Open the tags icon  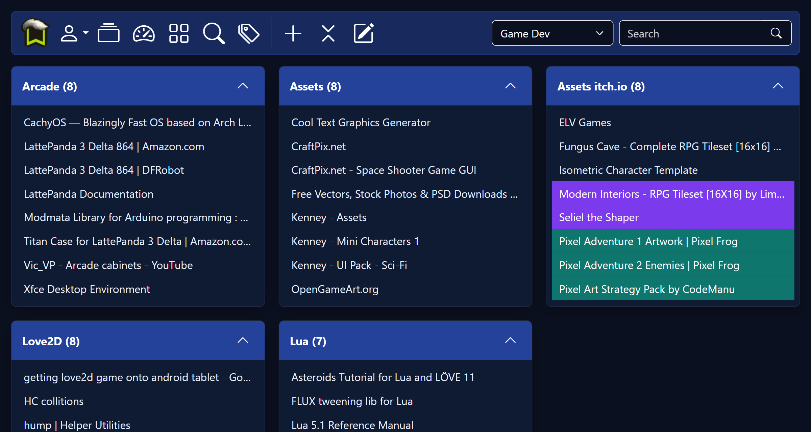[249, 33]
